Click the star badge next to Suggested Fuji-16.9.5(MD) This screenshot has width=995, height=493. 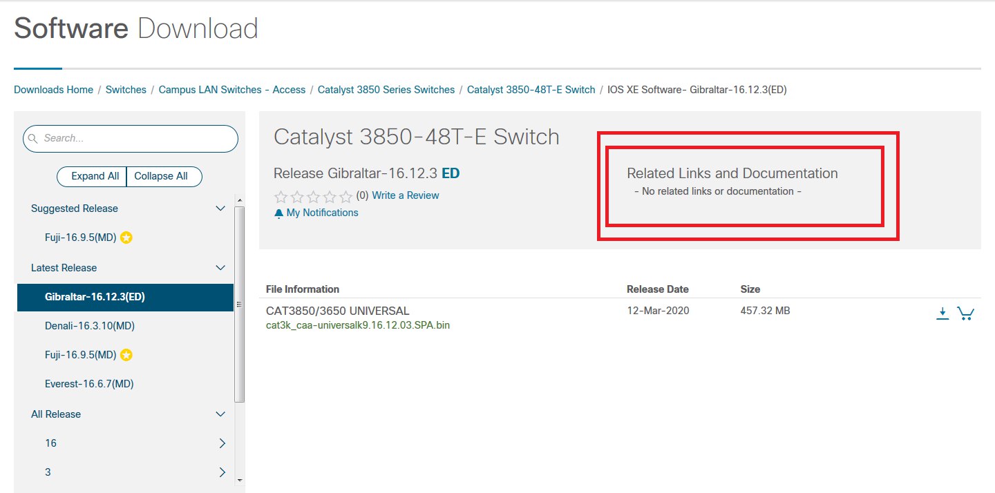coord(126,238)
